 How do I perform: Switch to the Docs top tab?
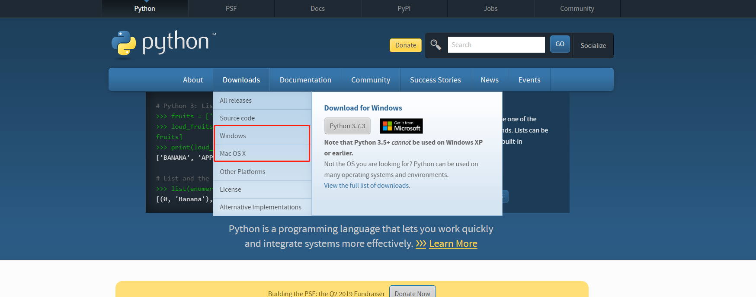(317, 9)
